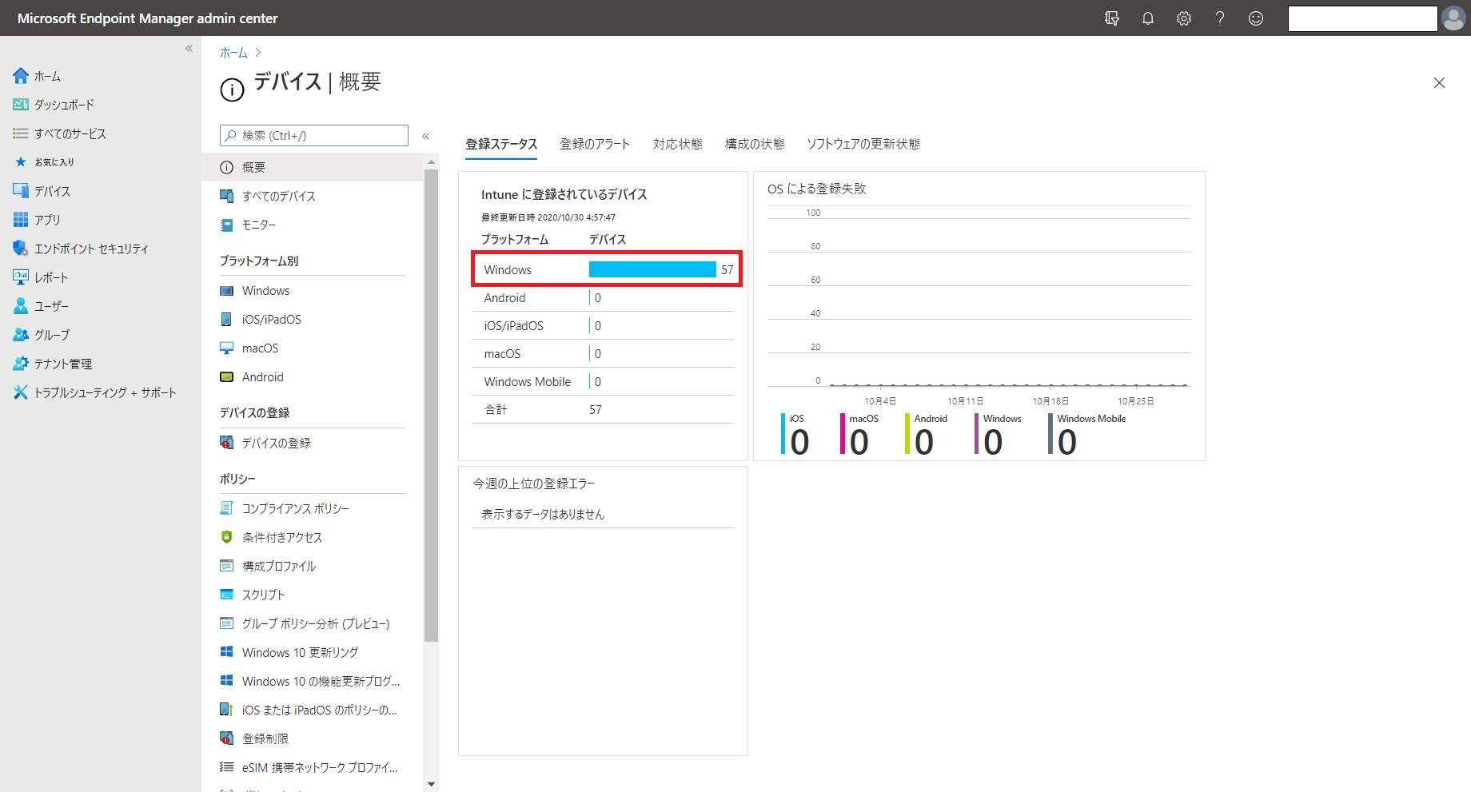Click the macOS platform icon

(227, 348)
